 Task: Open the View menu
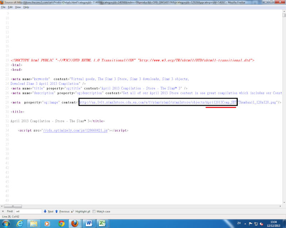pos(18,7)
